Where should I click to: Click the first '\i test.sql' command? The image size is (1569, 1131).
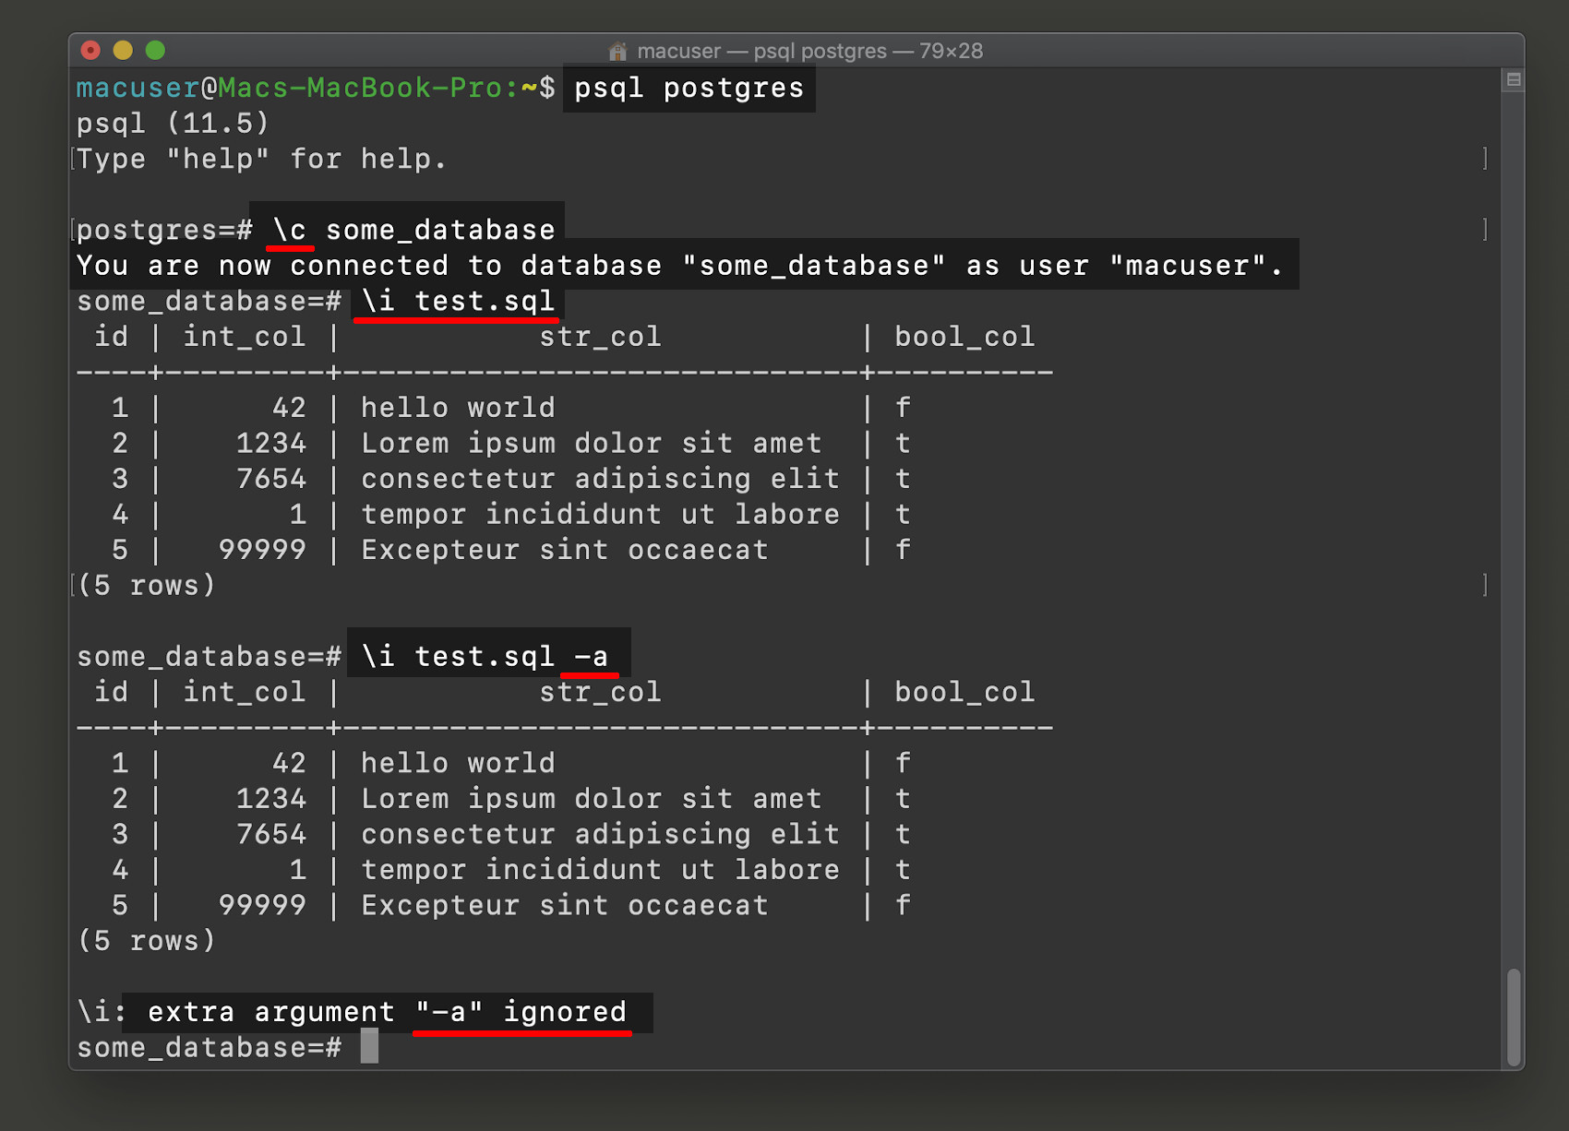[456, 300]
